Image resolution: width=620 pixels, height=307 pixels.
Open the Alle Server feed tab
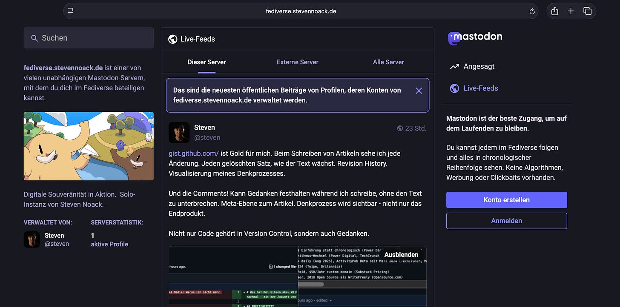click(388, 62)
